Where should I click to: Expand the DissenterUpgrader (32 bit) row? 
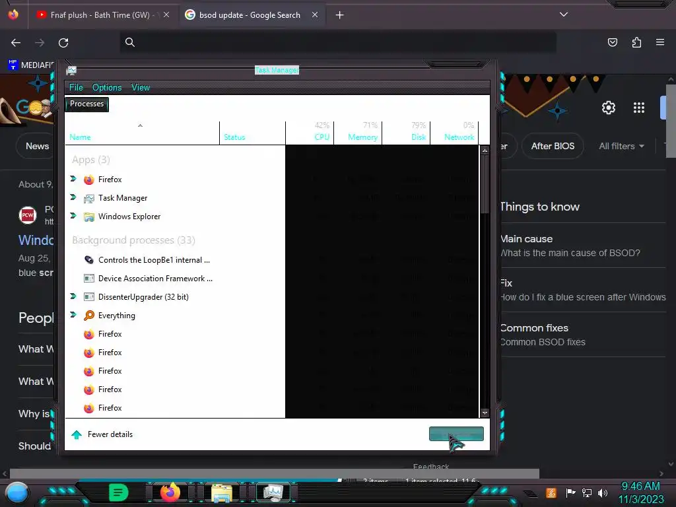[73, 296]
